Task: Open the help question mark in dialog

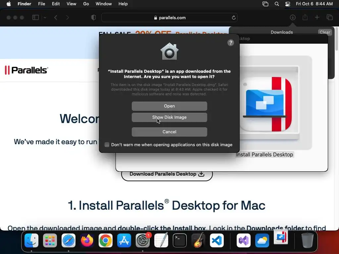Action: tap(231, 43)
